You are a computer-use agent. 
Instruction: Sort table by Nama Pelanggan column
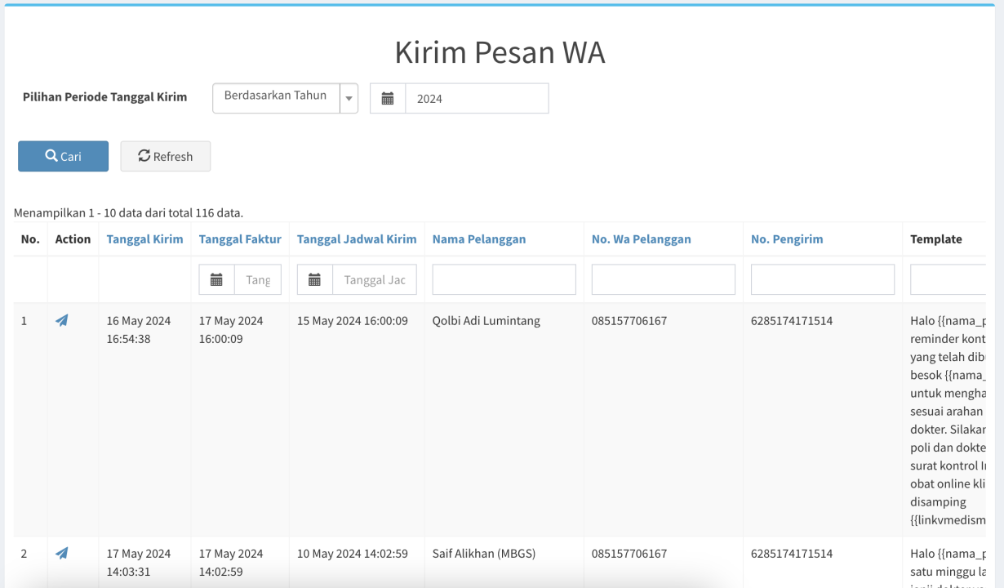(x=479, y=239)
